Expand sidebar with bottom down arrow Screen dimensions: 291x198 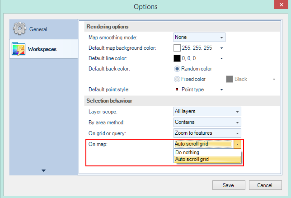click(44, 170)
